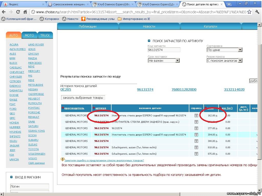The width and height of the screenshot is (262, 196).
Task: Open info for the 277.00 р. row
Action: coord(196,128)
